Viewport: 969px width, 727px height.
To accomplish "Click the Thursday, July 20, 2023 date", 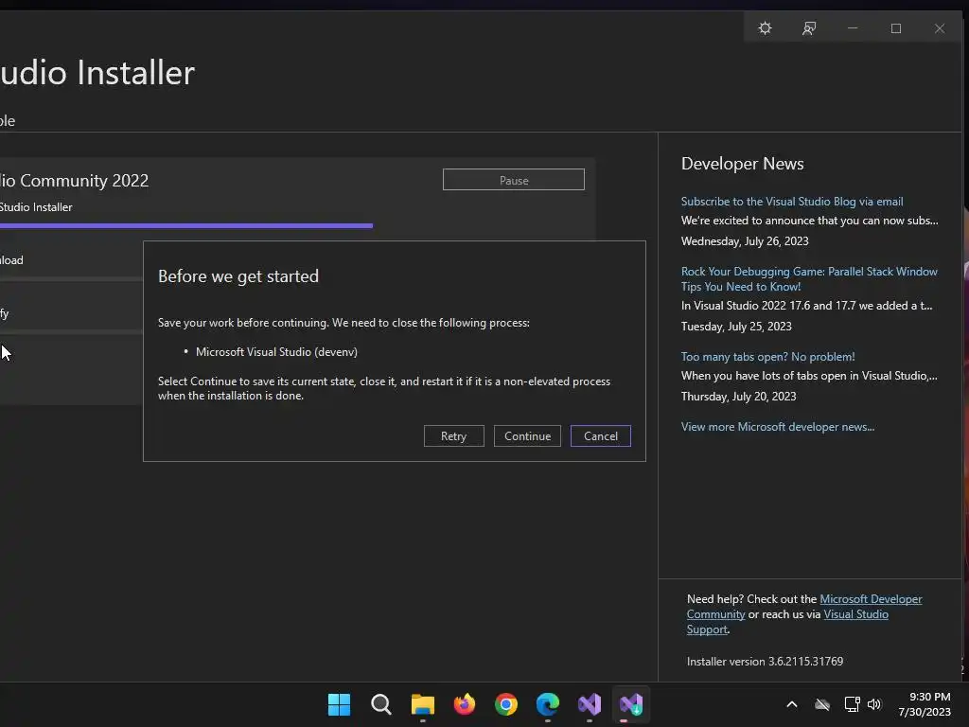I will pyautogui.click(x=738, y=397).
